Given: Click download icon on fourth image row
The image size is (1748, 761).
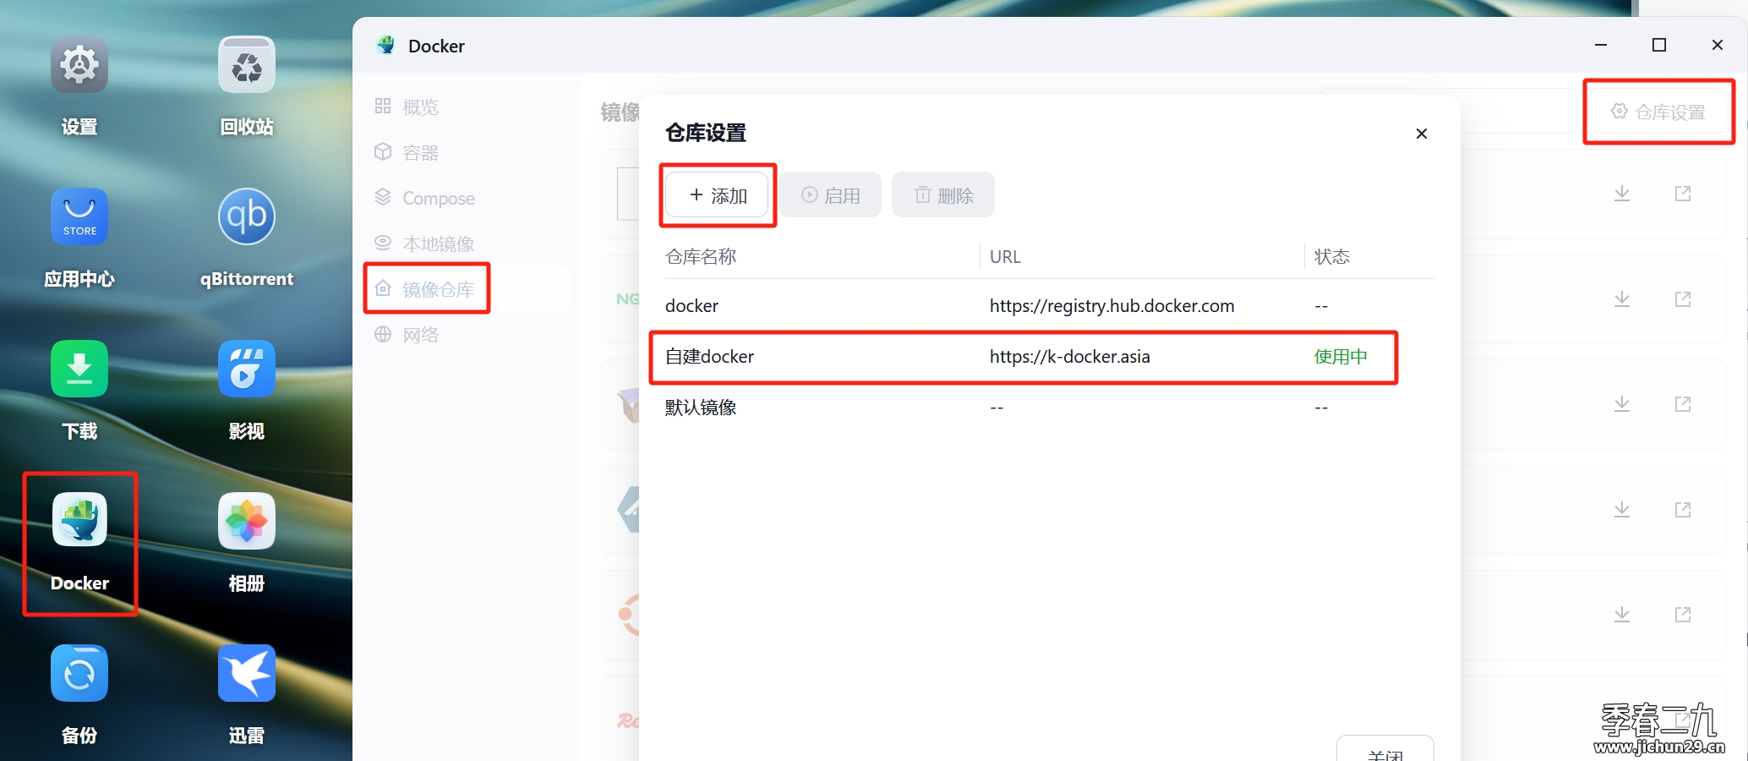Looking at the screenshot, I should click(x=1622, y=510).
